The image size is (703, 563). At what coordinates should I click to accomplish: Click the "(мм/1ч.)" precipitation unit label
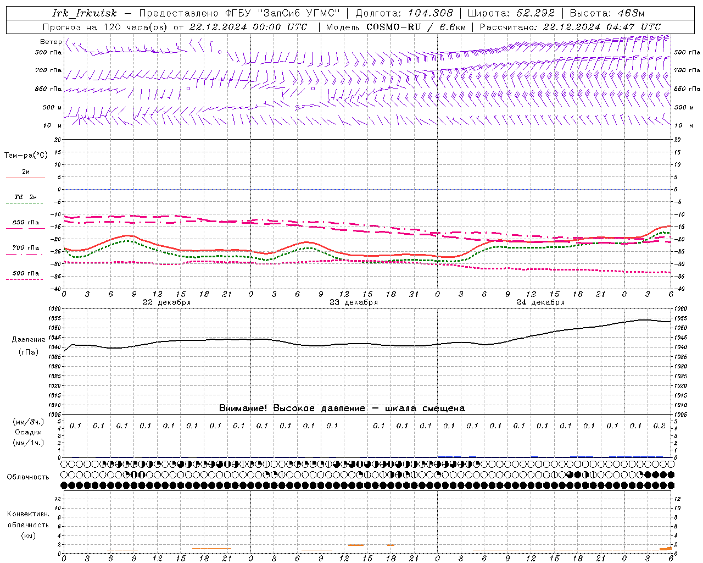(x=29, y=443)
